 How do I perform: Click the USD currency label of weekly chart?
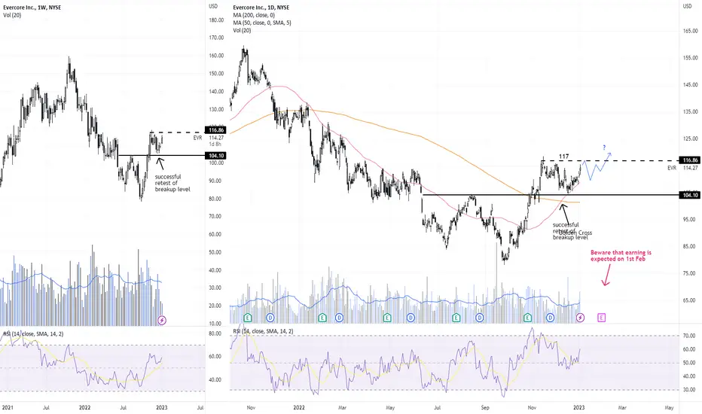pyautogui.click(x=213, y=6)
